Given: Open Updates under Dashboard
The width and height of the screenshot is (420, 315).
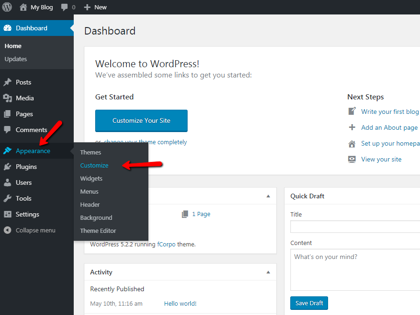Looking at the screenshot, I should coord(16,59).
